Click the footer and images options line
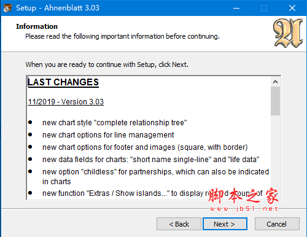Image resolution: width=307 pixels, height=237 pixels. point(145,147)
